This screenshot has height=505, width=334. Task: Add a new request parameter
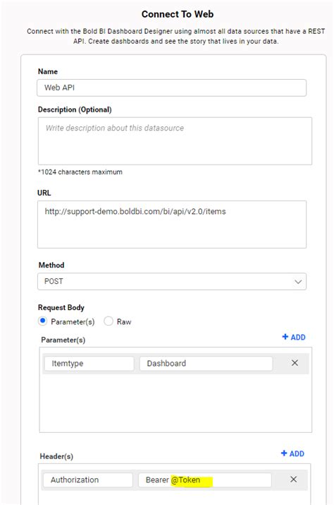pyautogui.click(x=294, y=337)
